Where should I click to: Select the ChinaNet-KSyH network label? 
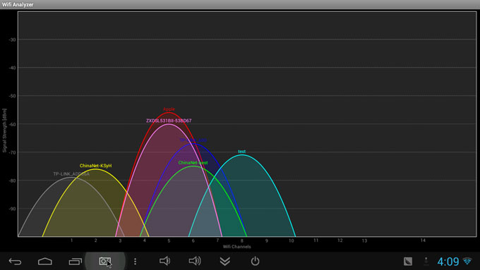[x=95, y=166]
